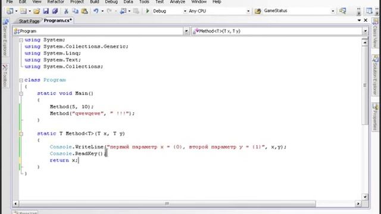The image size is (381, 214).
Task: Click the horizontal scrollbar left arrow
Action: point(16,203)
